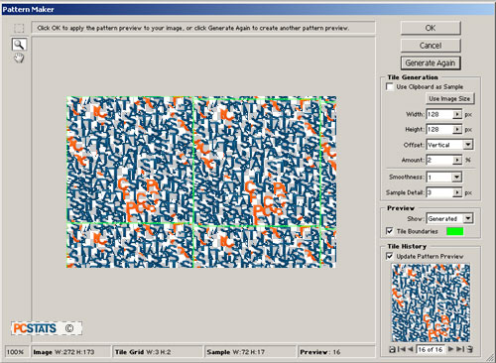This screenshot has width=496, height=363.
Task: Click the Width input field
Action: click(439, 114)
